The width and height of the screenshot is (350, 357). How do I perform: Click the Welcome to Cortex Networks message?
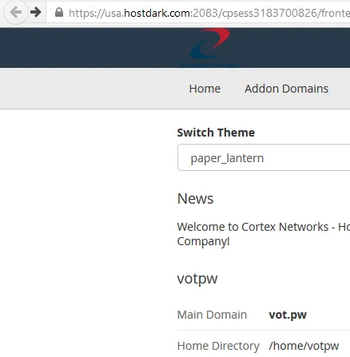click(264, 234)
